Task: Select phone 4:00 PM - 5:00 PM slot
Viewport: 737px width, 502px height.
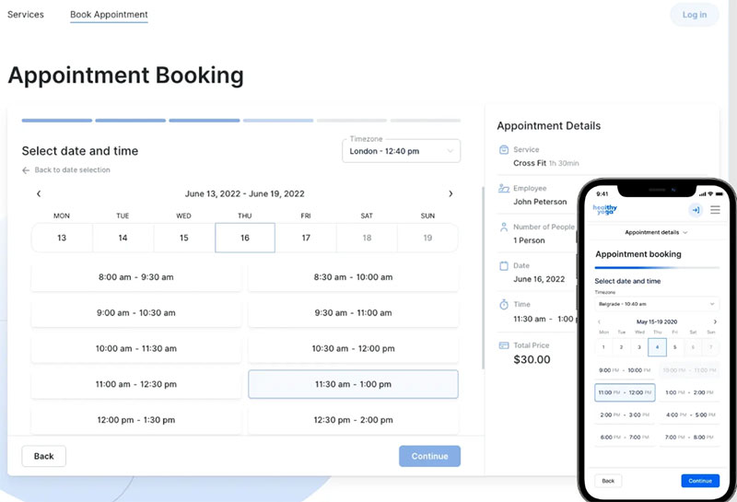Action: (x=689, y=415)
